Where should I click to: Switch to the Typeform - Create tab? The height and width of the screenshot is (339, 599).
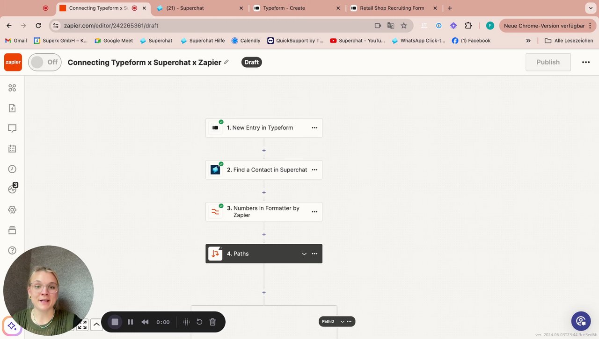(x=297, y=8)
